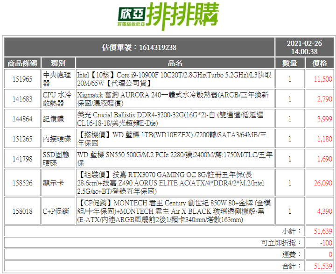Click price 4,390
The height and width of the screenshot is (274, 336).
pos(325,211)
